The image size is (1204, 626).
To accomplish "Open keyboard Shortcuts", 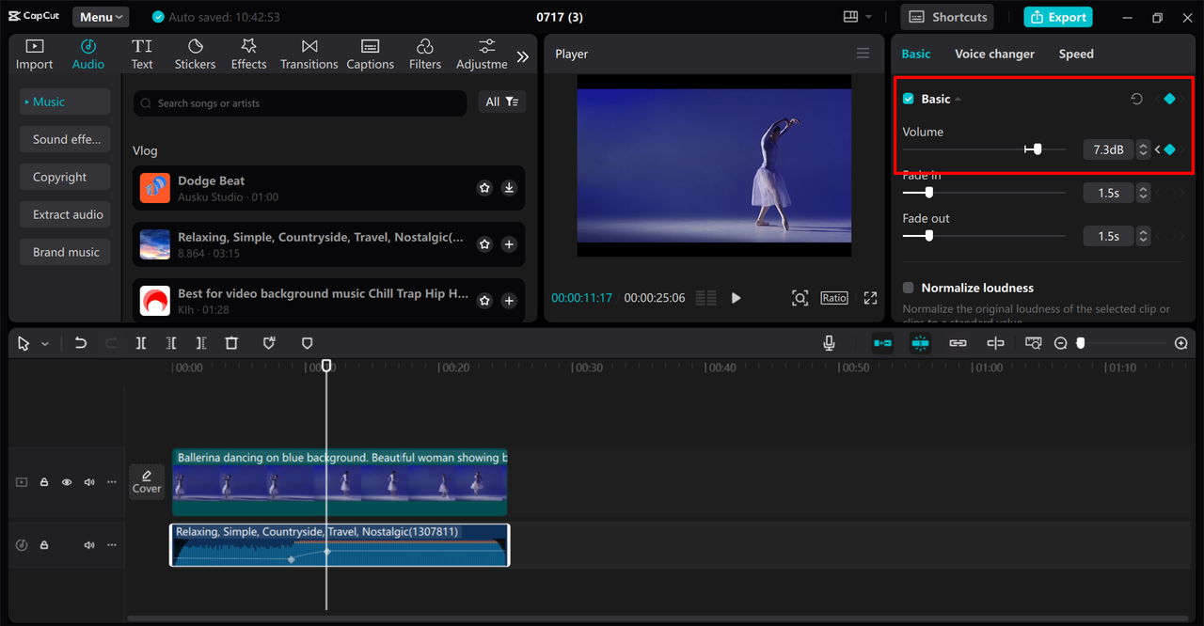I will tap(948, 17).
